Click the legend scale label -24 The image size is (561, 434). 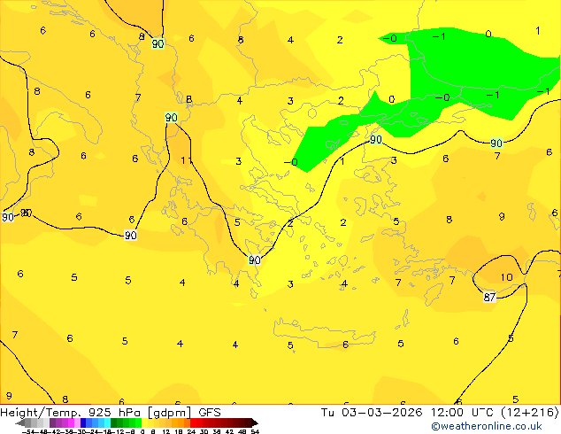tap(92, 431)
